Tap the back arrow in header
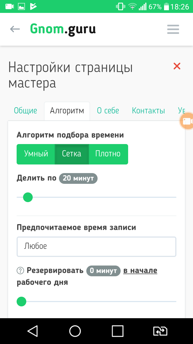193x344 pixels. coord(15,29)
